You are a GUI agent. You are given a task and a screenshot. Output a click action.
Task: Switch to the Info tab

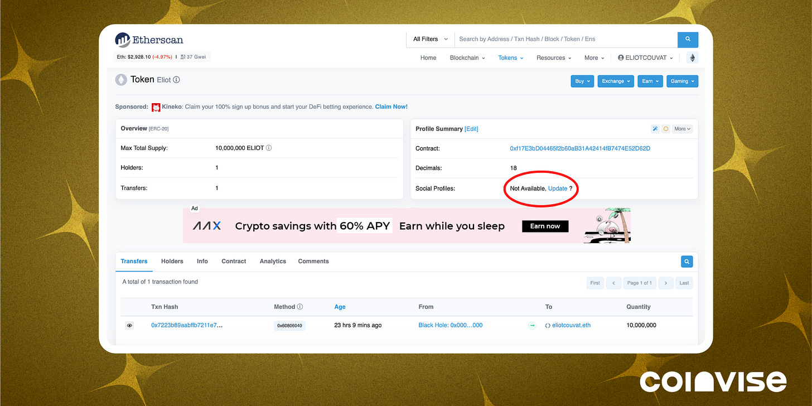[x=202, y=261]
